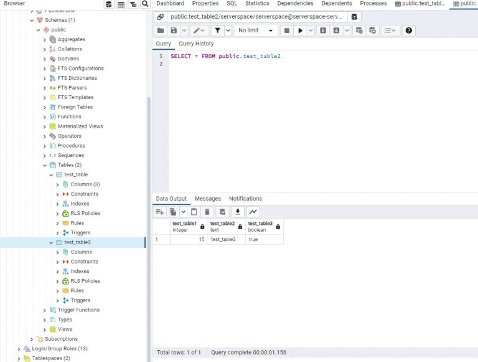Open file with the folder icon
This screenshot has width=478, height=362.
pyautogui.click(x=161, y=31)
